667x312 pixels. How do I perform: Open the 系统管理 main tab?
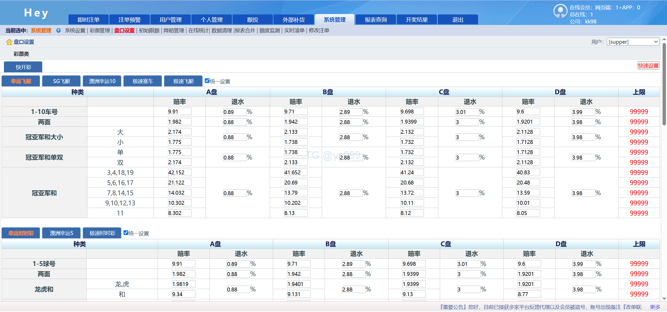click(x=334, y=20)
